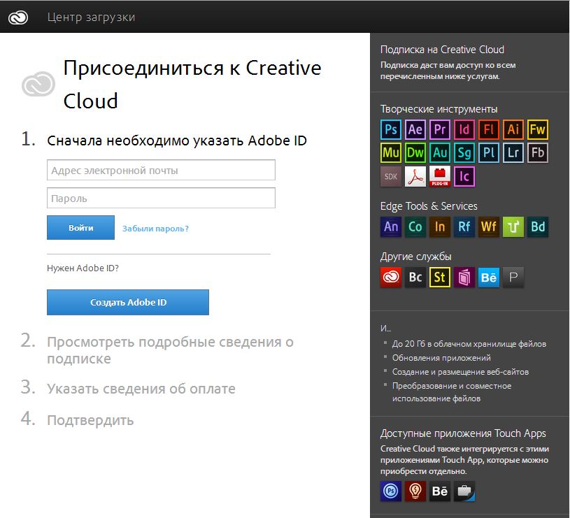Click the Доступные приложения Touch Apps heading
This screenshot has height=518, width=570.
click(463, 433)
